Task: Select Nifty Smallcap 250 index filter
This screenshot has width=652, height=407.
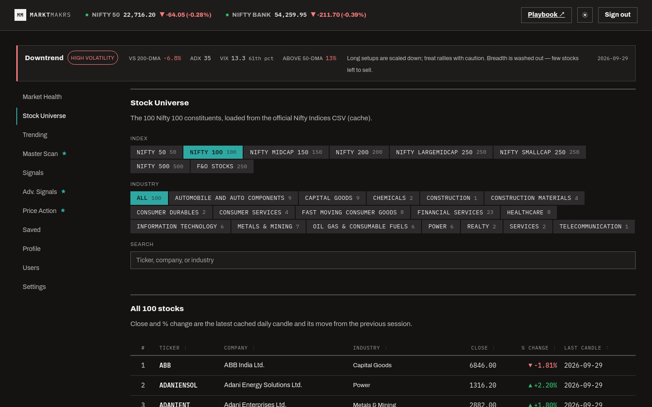Action: [540, 152]
